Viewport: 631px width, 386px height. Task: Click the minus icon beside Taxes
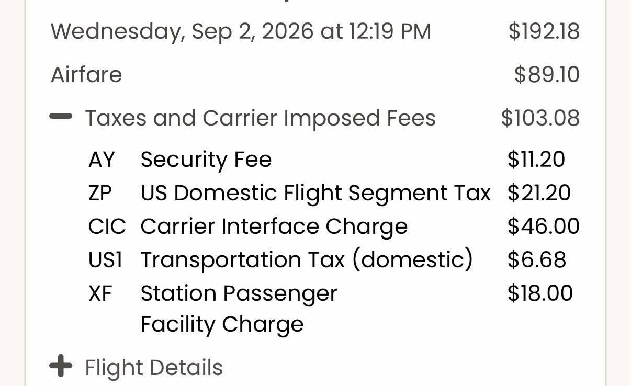coord(61,117)
